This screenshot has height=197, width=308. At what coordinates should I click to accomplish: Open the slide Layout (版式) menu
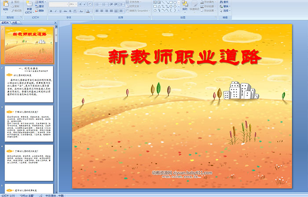point(40,2)
